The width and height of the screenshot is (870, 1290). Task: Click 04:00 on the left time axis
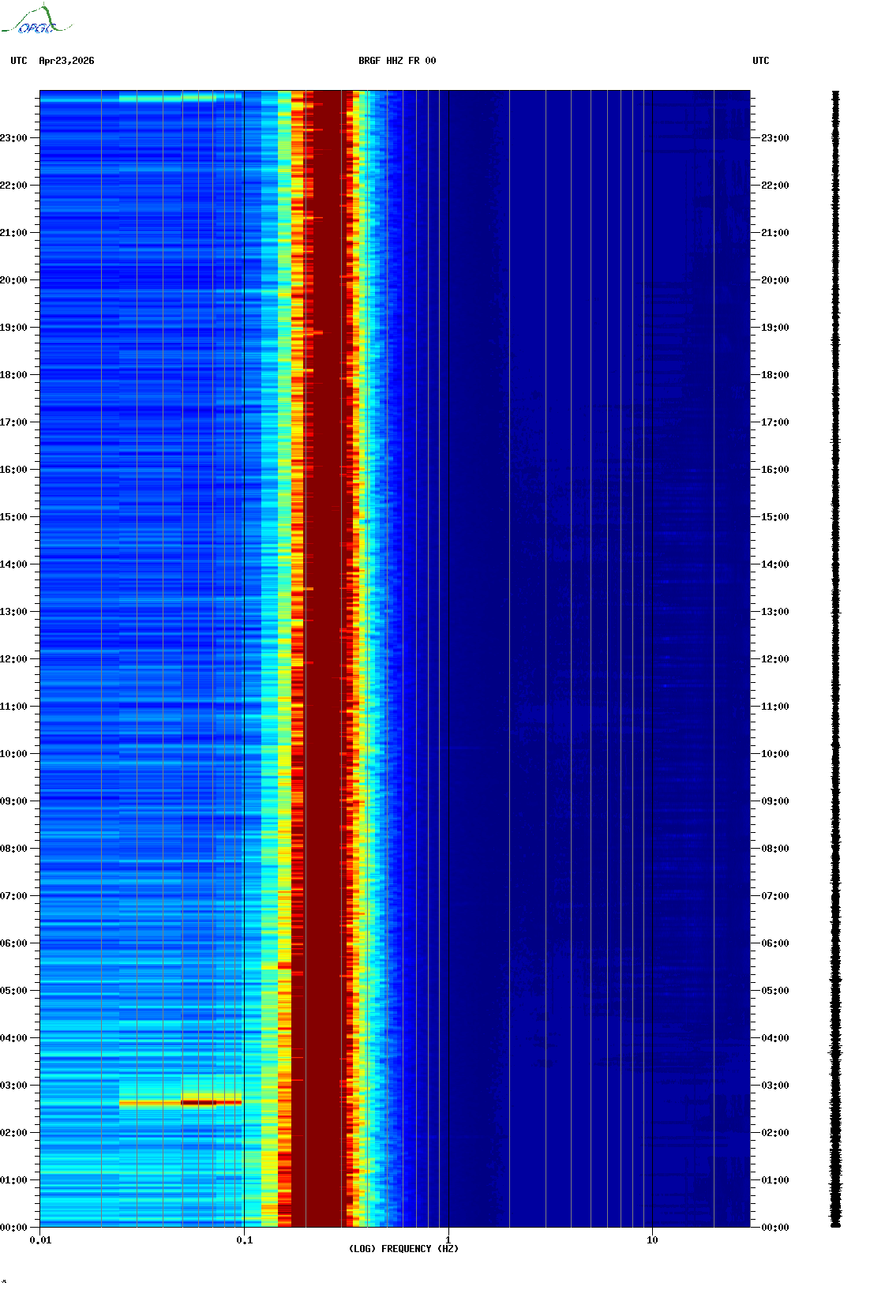(x=13, y=1038)
